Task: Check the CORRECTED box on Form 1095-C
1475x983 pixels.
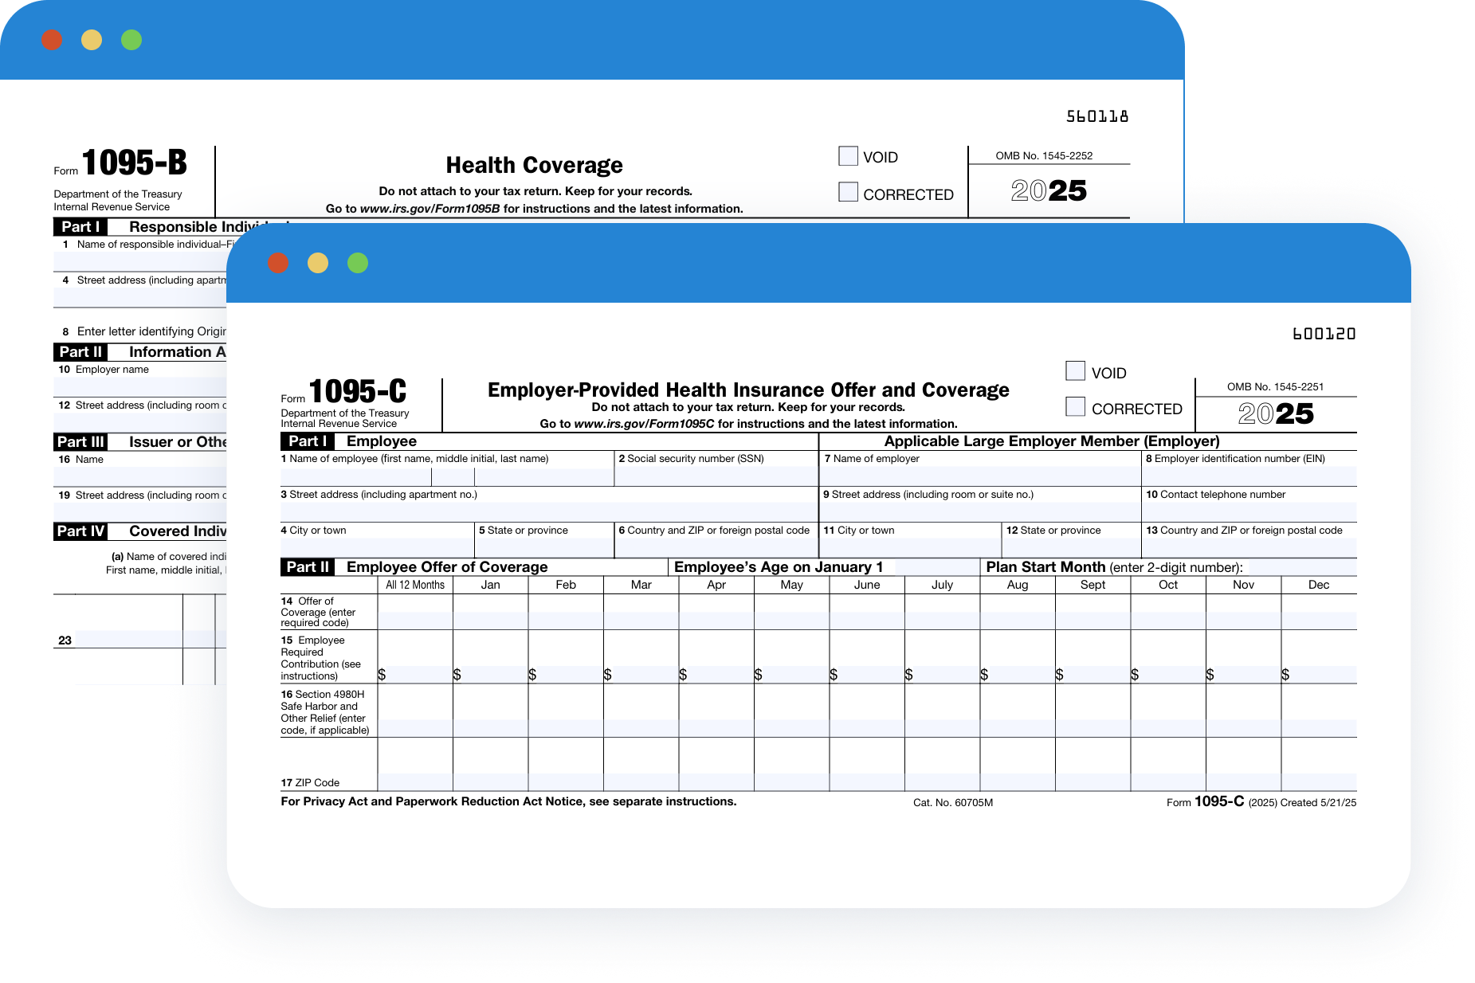Action: point(1076,407)
